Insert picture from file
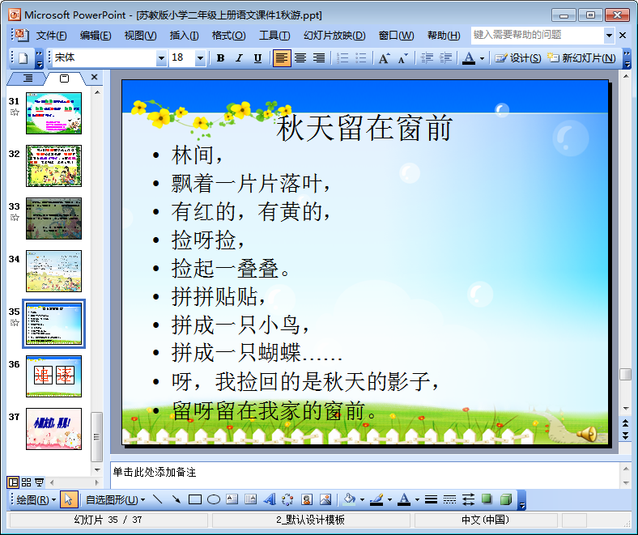 tap(325, 499)
